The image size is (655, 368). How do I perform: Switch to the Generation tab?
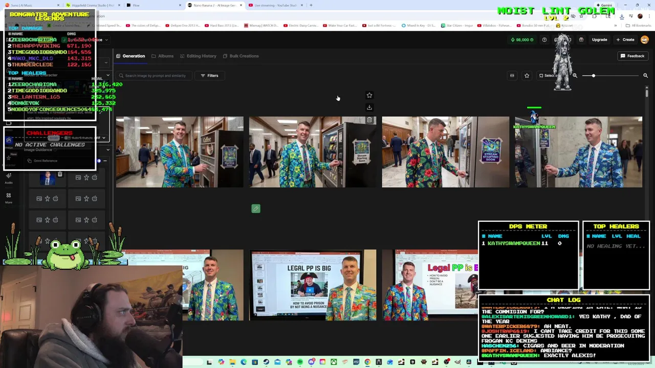click(130, 56)
